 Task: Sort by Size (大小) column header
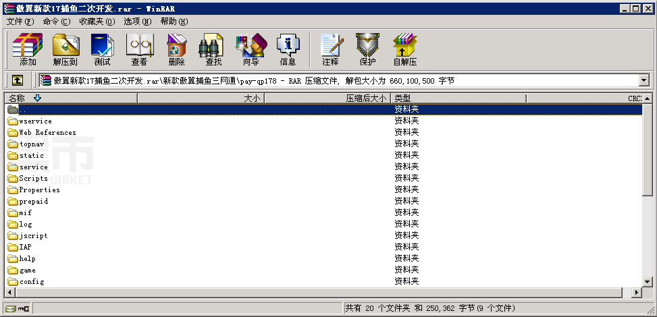pyautogui.click(x=201, y=98)
